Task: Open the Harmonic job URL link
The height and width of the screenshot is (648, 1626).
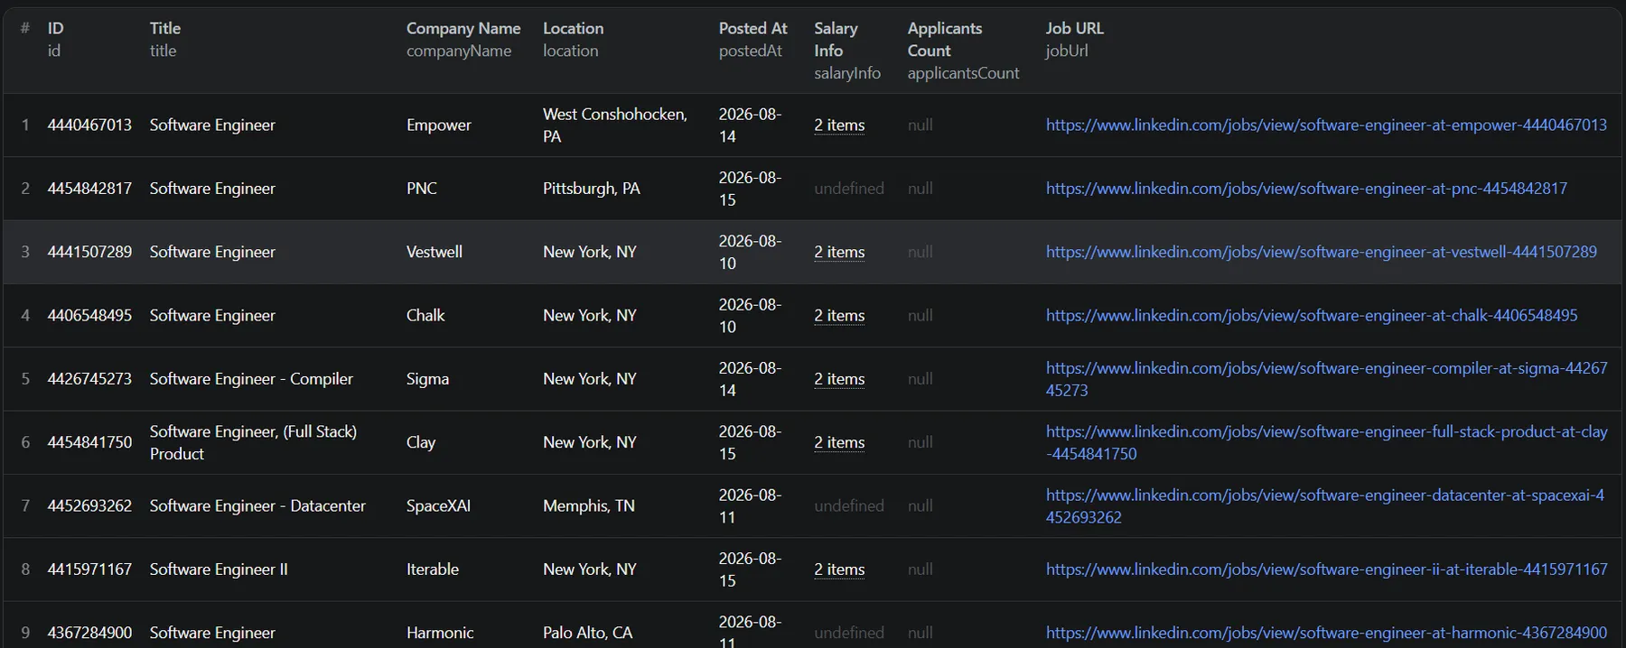Action: pyautogui.click(x=1326, y=633)
